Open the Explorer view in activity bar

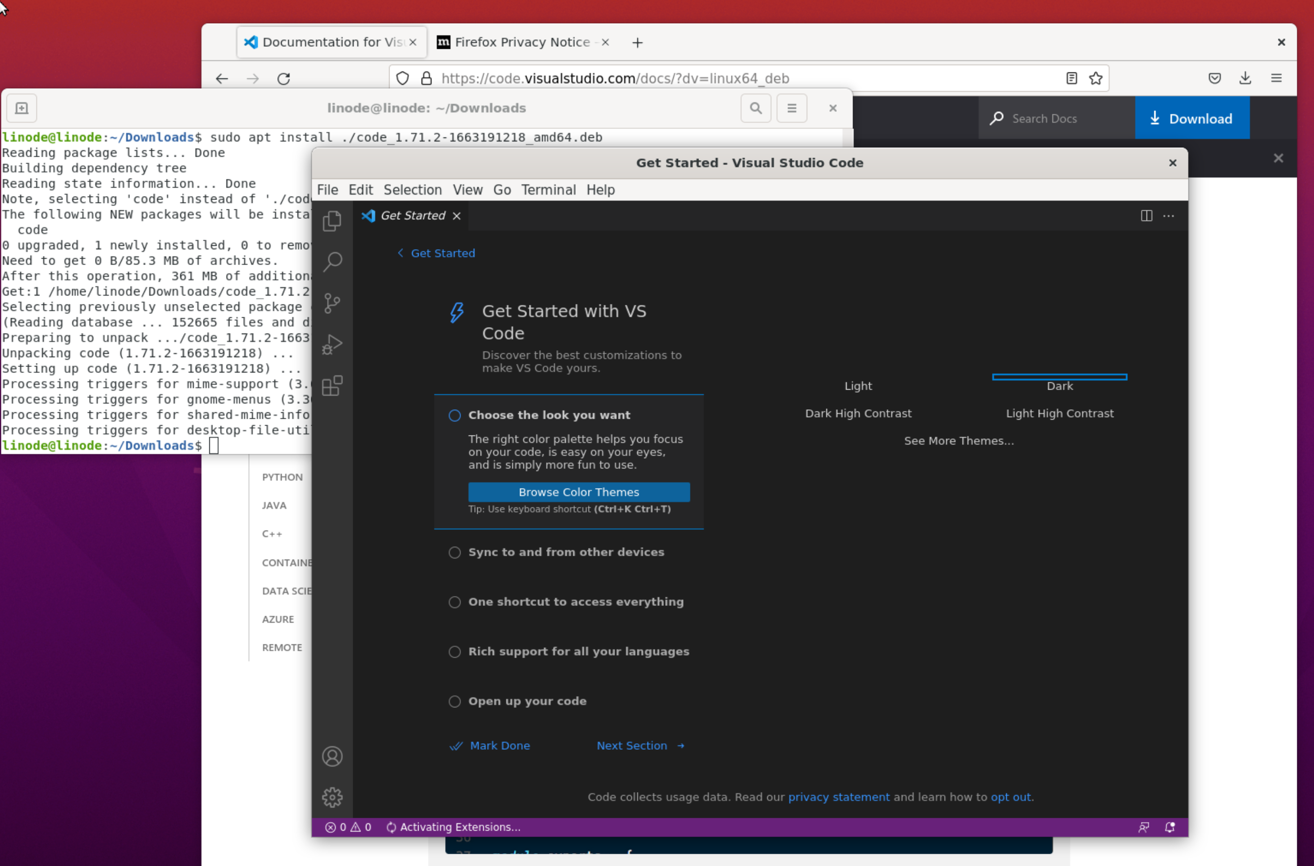tap(332, 222)
